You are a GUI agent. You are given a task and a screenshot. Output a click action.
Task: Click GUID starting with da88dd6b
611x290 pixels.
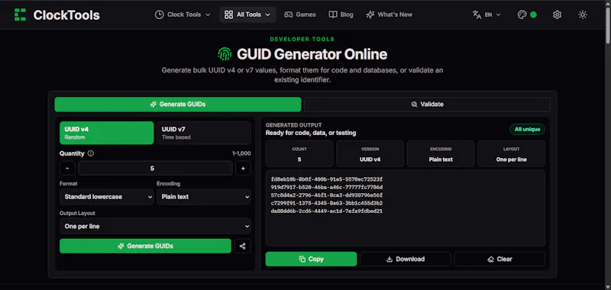click(327, 211)
